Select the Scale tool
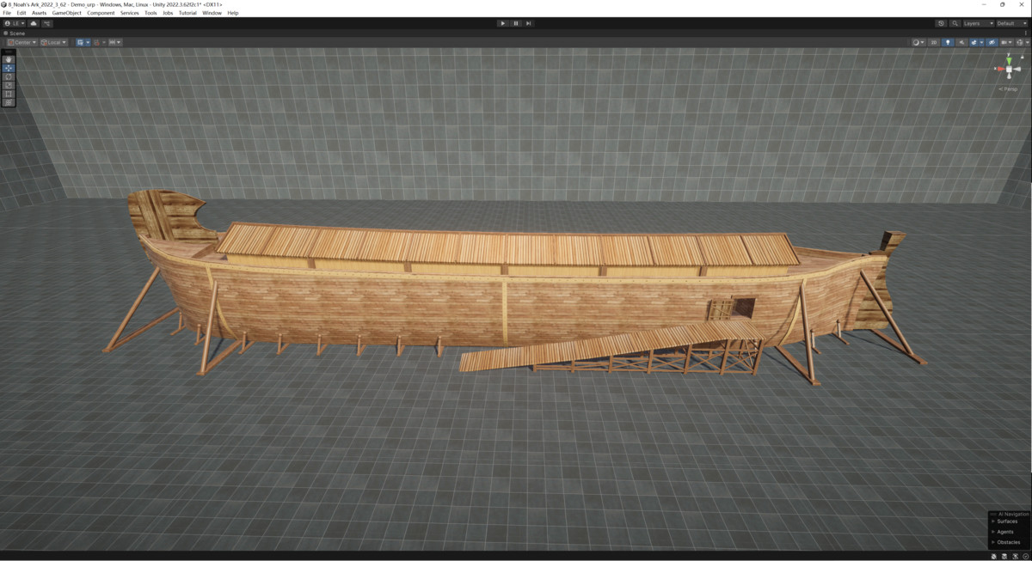The width and height of the screenshot is (1032, 561). pyautogui.click(x=9, y=85)
